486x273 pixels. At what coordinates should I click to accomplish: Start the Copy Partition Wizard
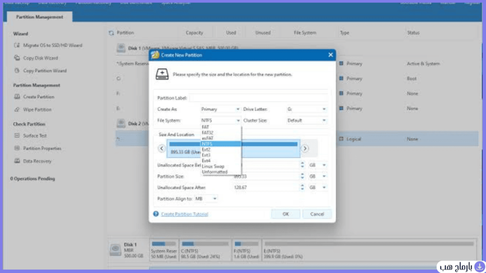(40, 71)
